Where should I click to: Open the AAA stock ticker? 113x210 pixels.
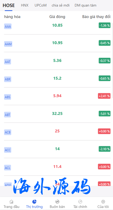pos(8,26)
